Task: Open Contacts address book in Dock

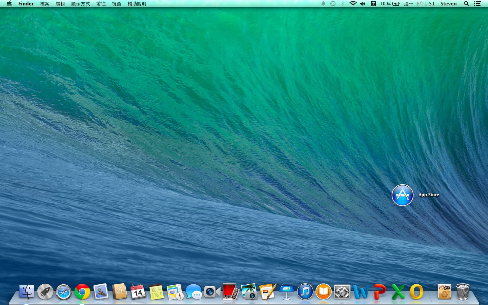Action: (x=119, y=291)
